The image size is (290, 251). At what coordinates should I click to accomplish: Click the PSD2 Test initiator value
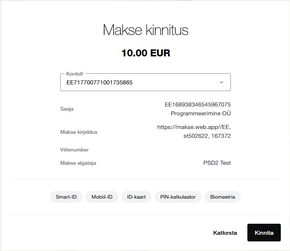click(217, 163)
